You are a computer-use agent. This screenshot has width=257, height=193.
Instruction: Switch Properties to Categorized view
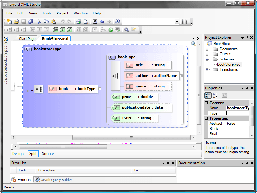point(208,96)
